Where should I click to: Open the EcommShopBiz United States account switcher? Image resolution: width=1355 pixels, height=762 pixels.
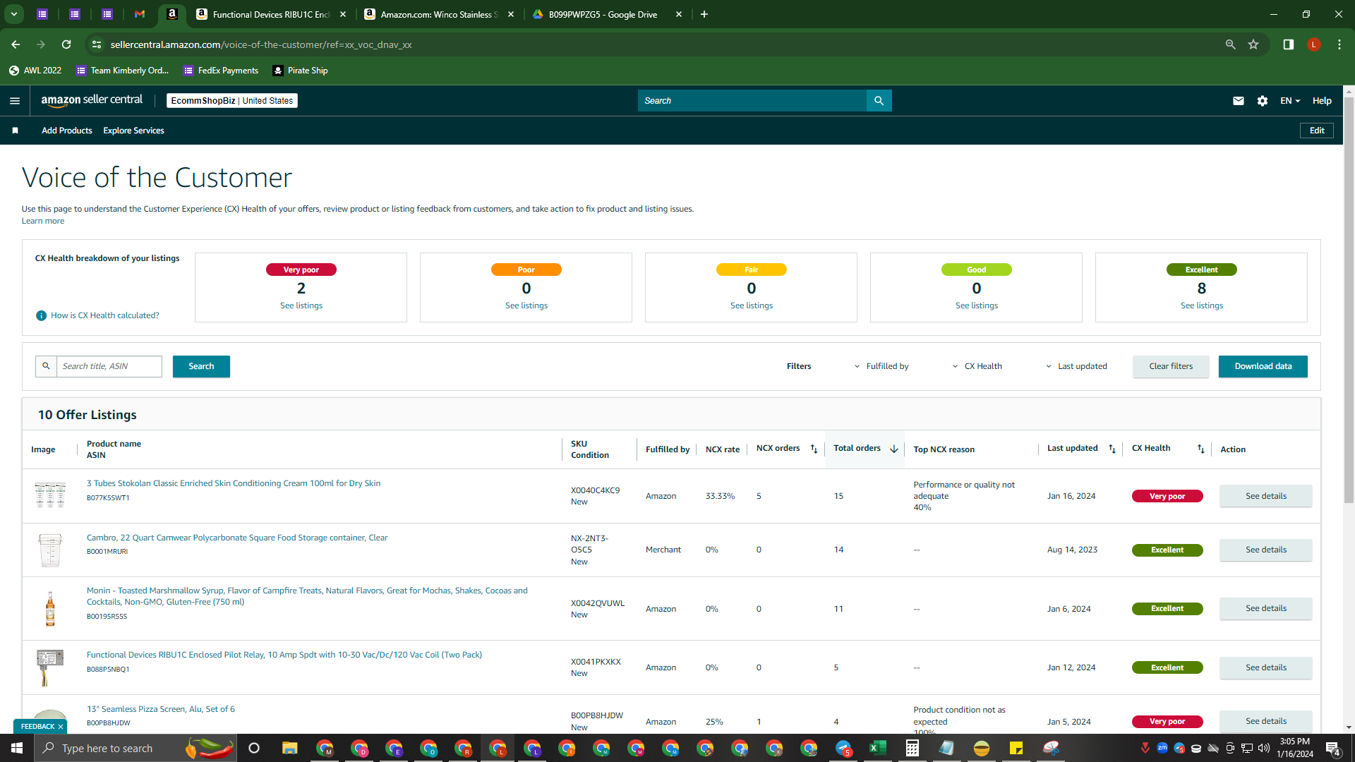tap(232, 101)
